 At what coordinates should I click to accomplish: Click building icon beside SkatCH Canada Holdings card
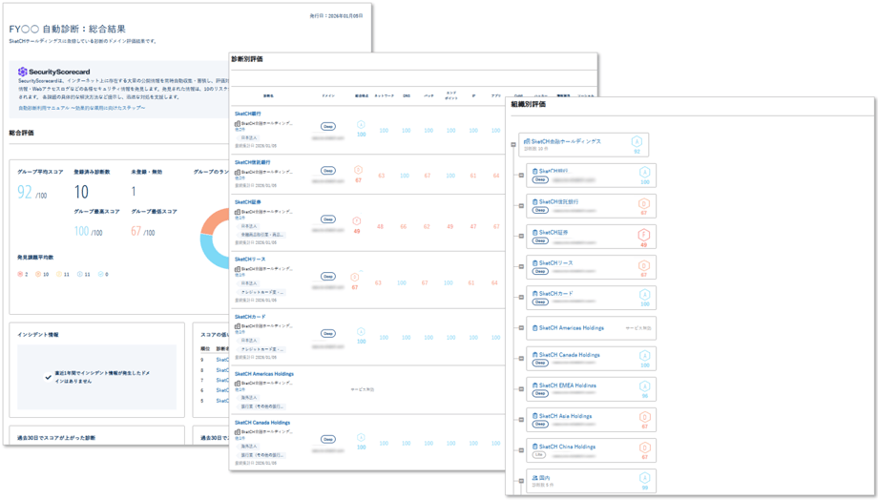point(534,355)
